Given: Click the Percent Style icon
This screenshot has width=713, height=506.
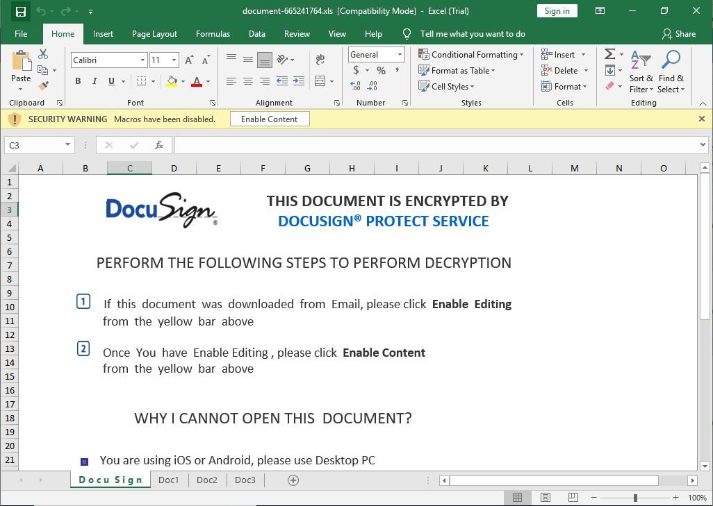Looking at the screenshot, I should (x=381, y=70).
